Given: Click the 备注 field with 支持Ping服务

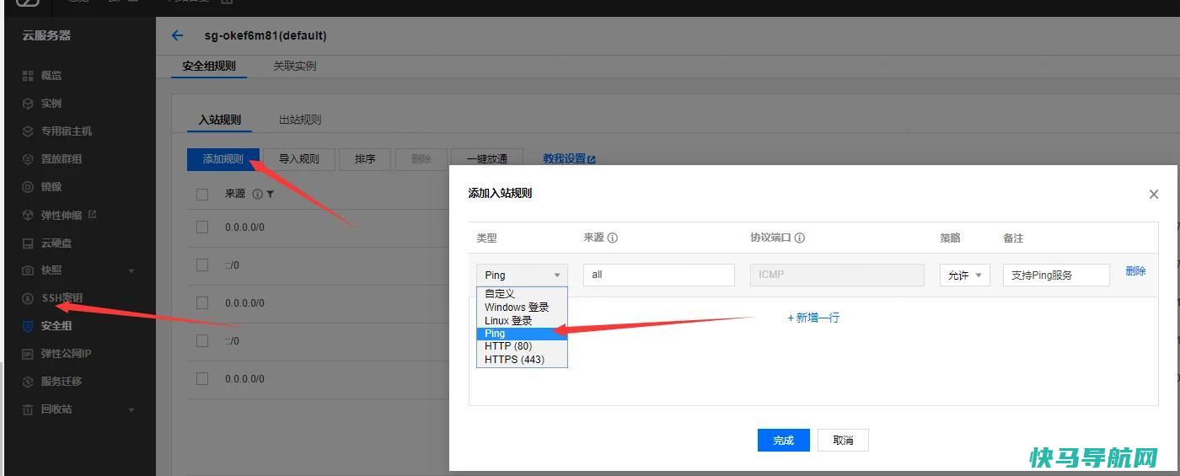Looking at the screenshot, I should [1056, 275].
